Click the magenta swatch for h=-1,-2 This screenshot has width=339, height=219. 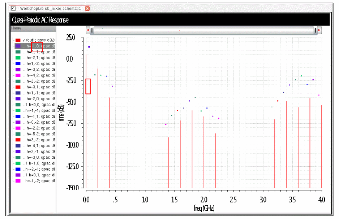(x=18, y=181)
